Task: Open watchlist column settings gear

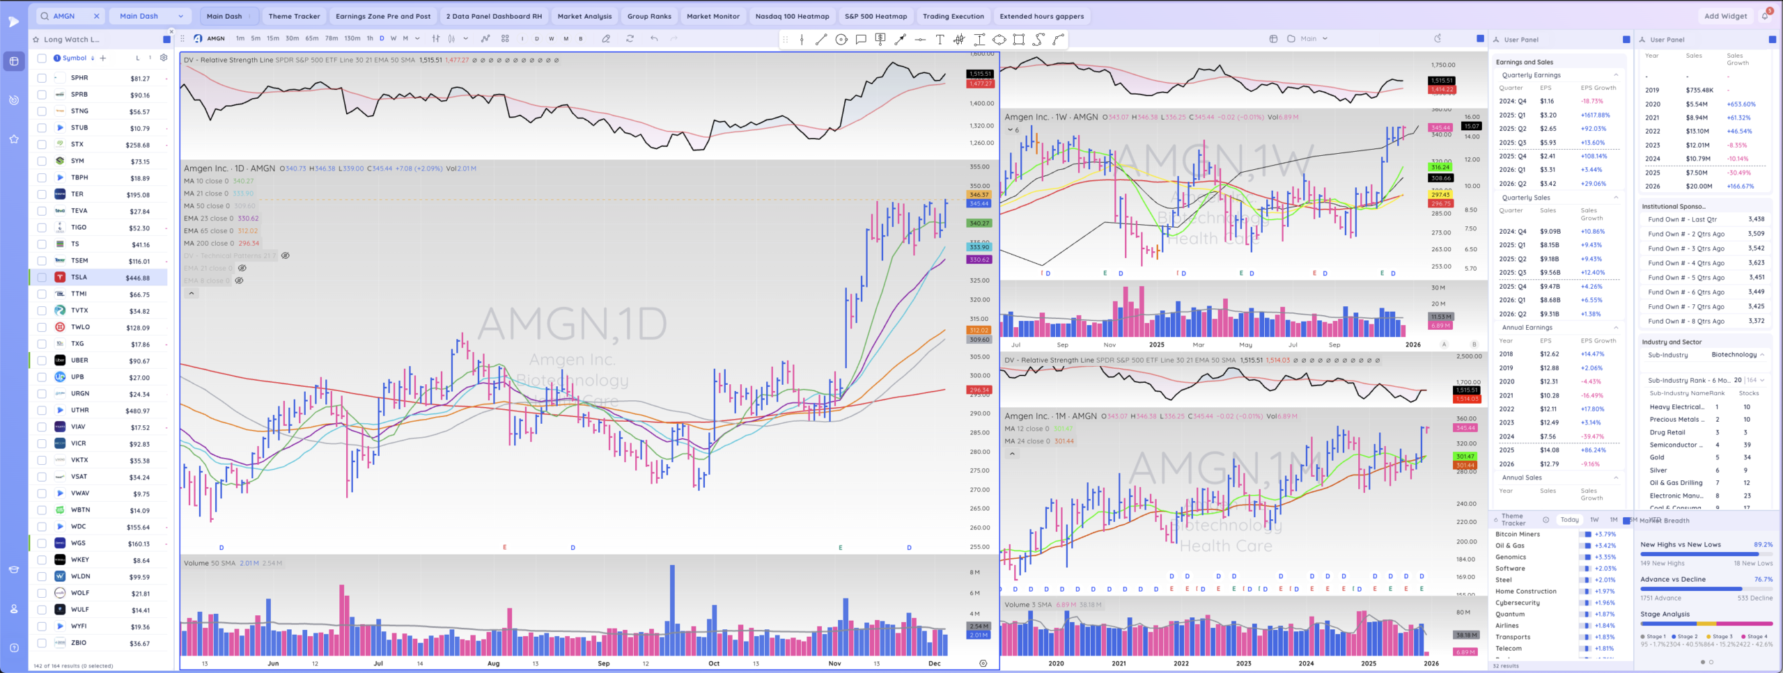Action: [x=164, y=58]
